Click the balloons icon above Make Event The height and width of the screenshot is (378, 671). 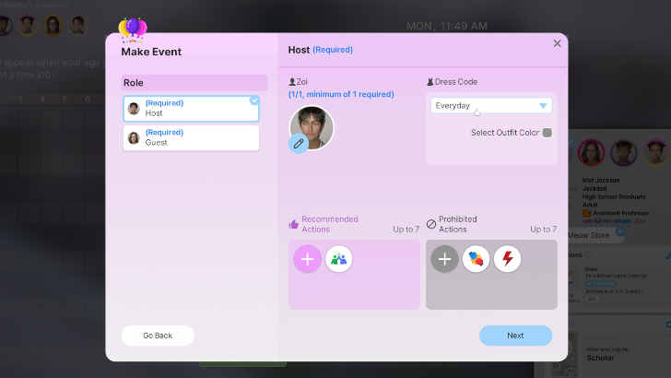tap(134, 30)
